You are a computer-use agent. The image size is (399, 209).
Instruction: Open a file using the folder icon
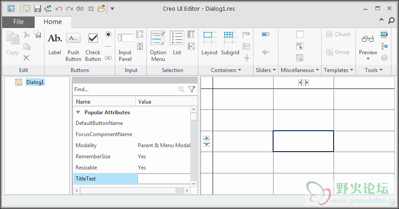click(101, 8)
